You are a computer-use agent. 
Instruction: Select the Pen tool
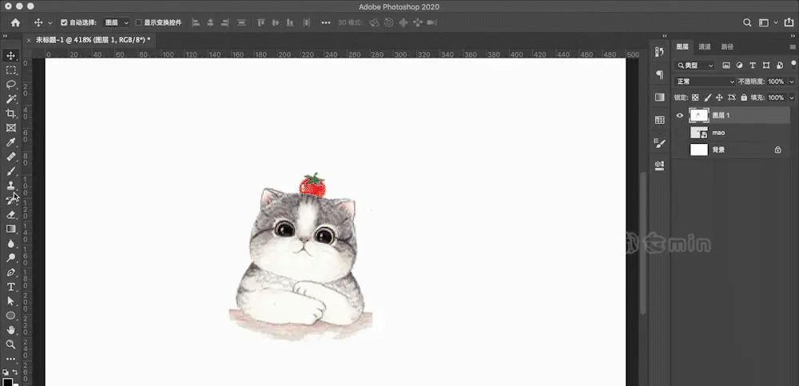(10, 273)
